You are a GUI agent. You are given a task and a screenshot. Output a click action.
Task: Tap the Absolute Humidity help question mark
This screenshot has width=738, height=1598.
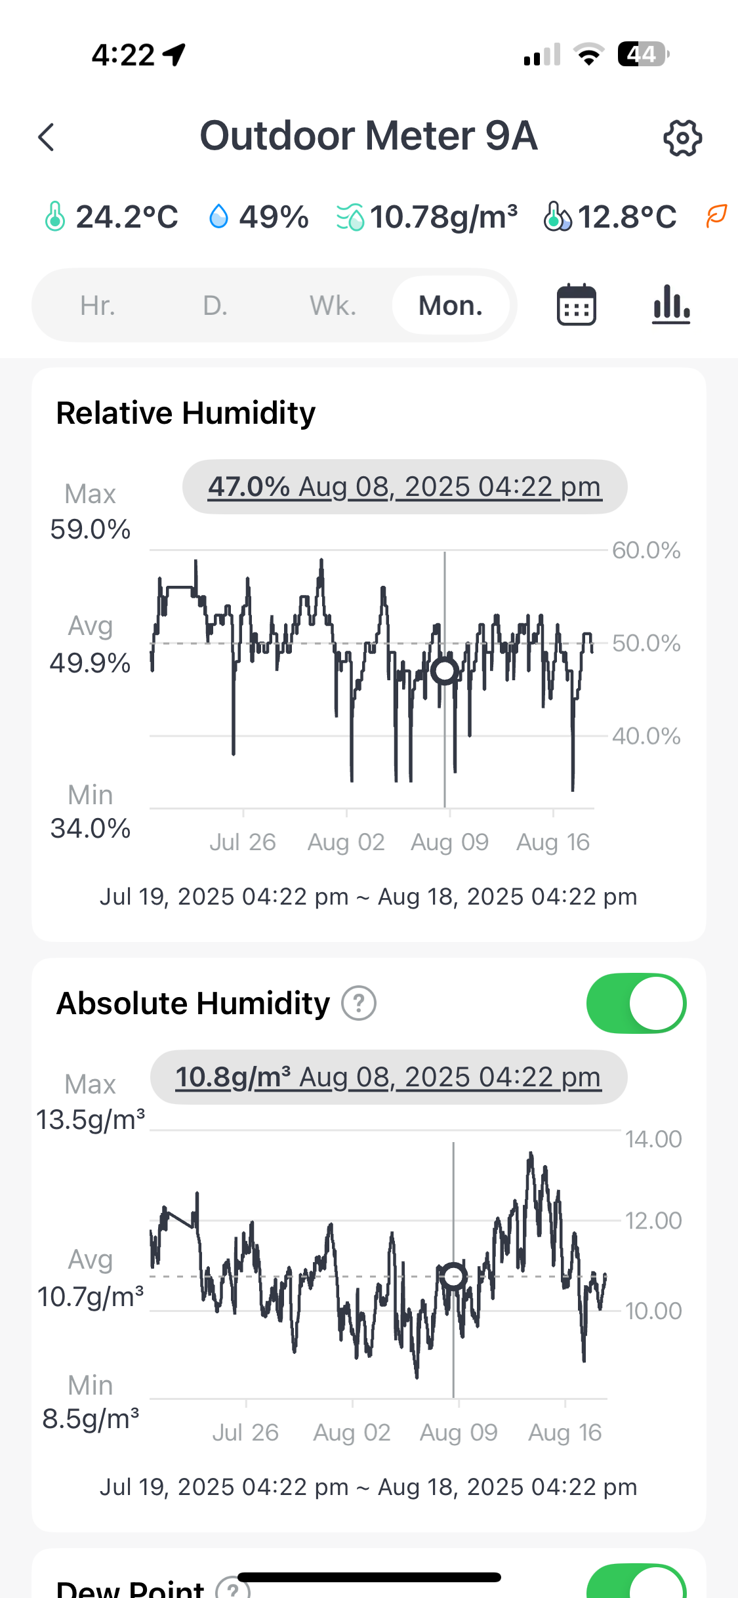tap(359, 1003)
